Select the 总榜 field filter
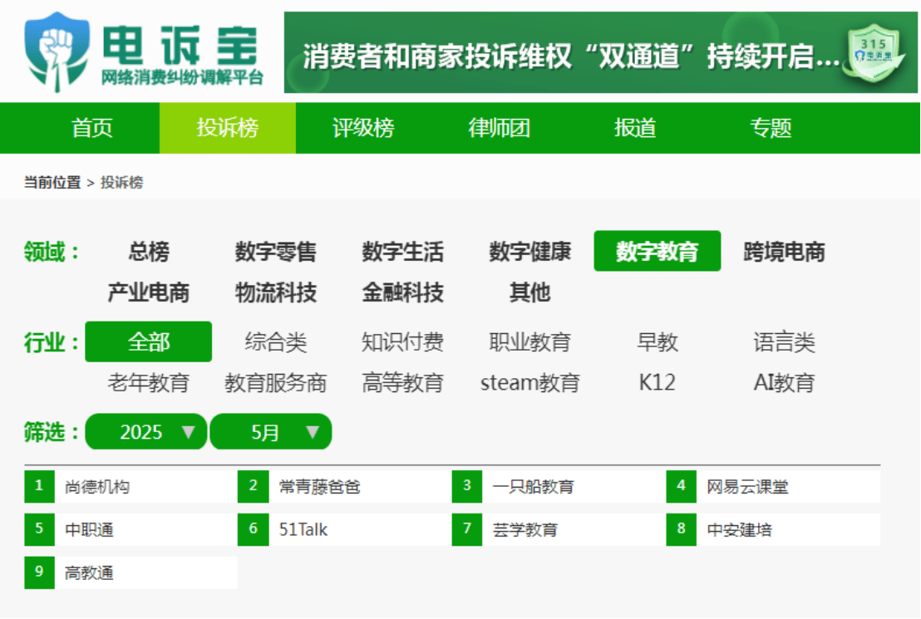 pyautogui.click(x=149, y=252)
